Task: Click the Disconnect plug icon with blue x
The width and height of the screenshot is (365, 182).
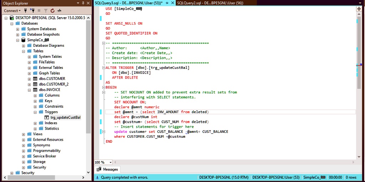Action: pos(32,11)
